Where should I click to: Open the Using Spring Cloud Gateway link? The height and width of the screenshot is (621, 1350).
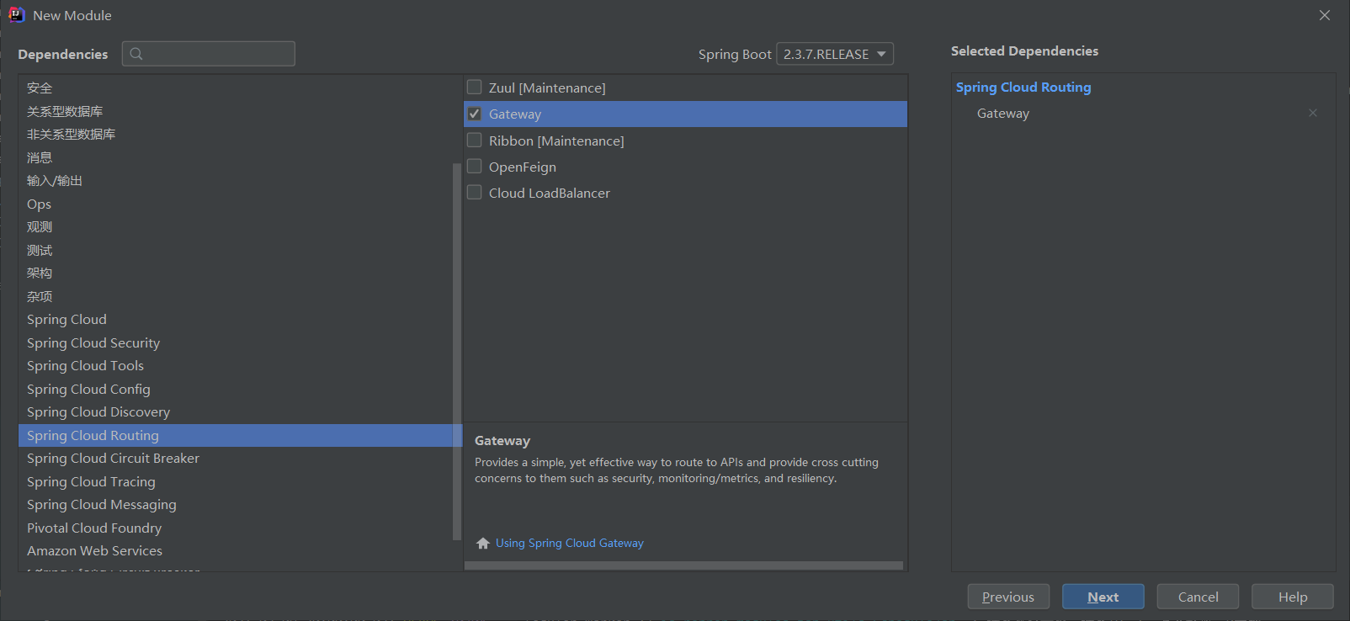coord(570,544)
